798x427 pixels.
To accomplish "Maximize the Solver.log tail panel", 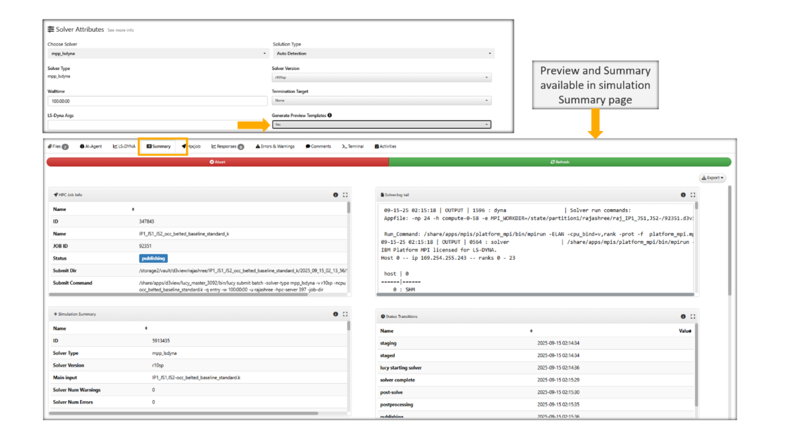I will pyautogui.click(x=692, y=195).
